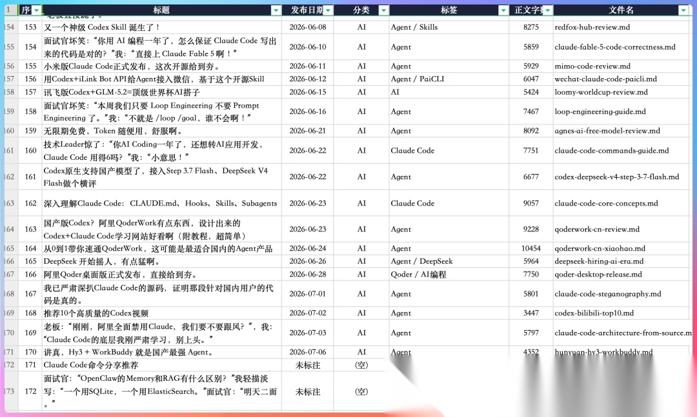This screenshot has height=417, width=697.
Task: Select word count cell 5797
Action: click(530, 333)
